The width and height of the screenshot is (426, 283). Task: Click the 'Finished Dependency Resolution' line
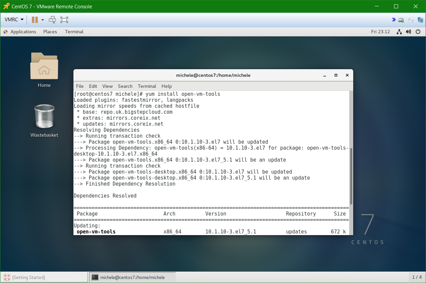click(125, 184)
